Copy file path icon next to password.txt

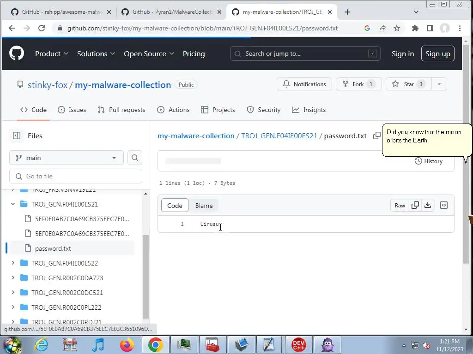(376, 136)
